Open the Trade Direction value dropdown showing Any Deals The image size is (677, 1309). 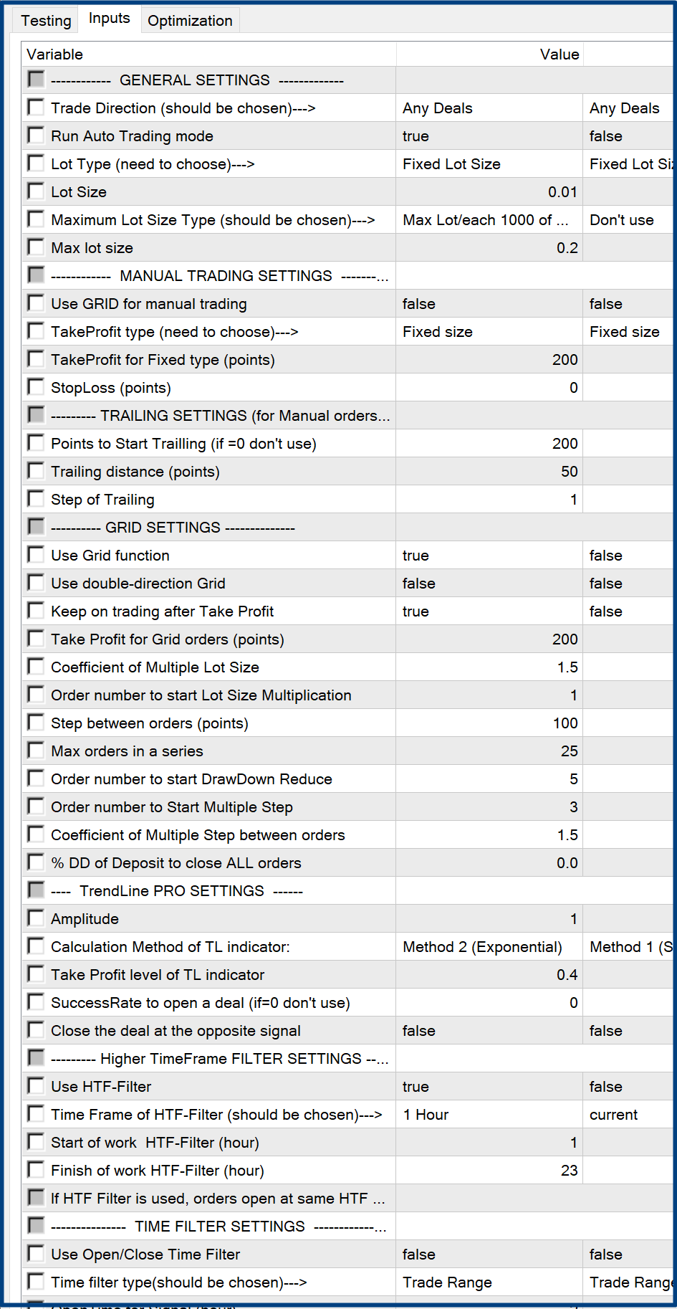pos(489,108)
